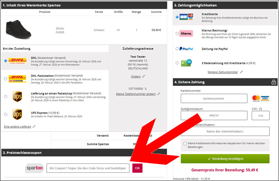The width and height of the screenshot is (279, 181).
Task: Click the pencil icon beside Ändern
Action: tap(143, 76)
